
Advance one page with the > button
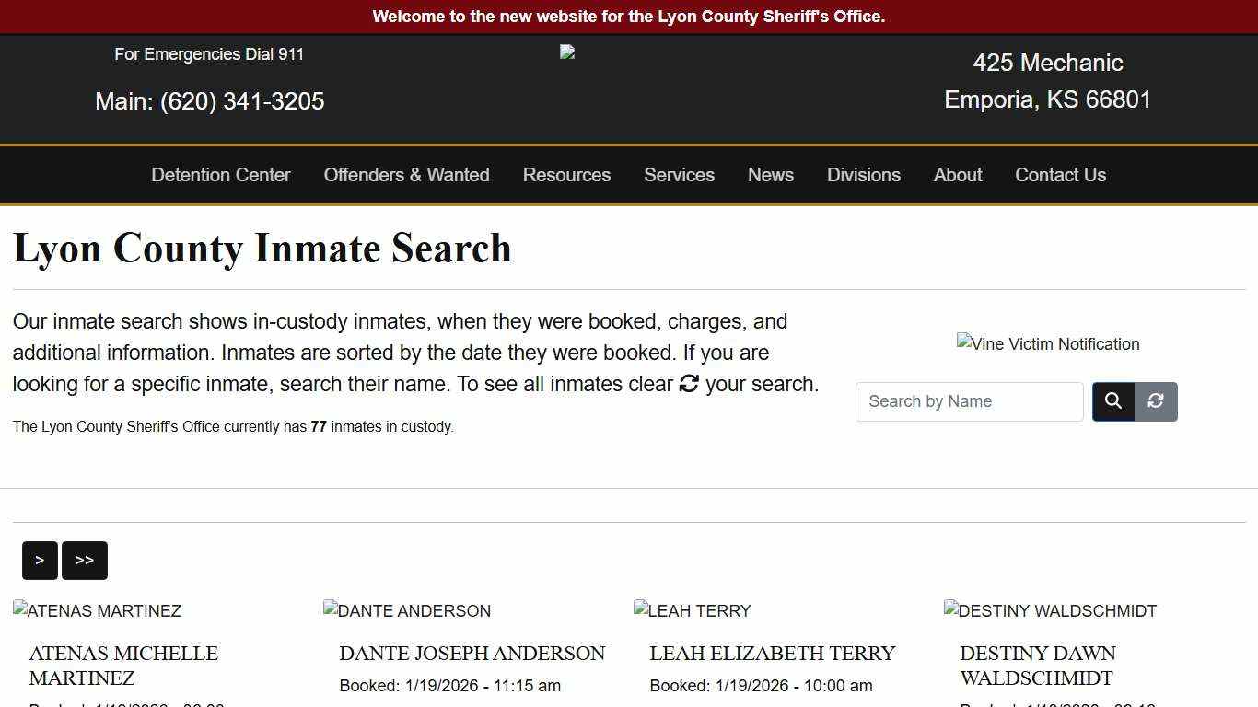[40, 560]
